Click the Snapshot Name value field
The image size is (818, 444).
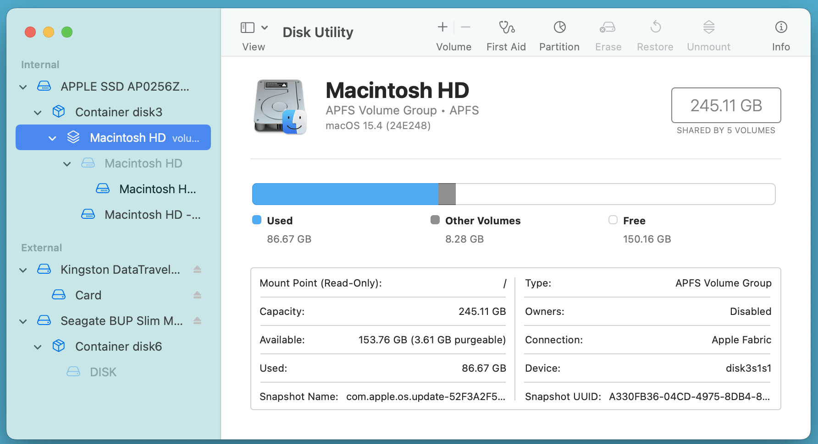click(x=425, y=396)
